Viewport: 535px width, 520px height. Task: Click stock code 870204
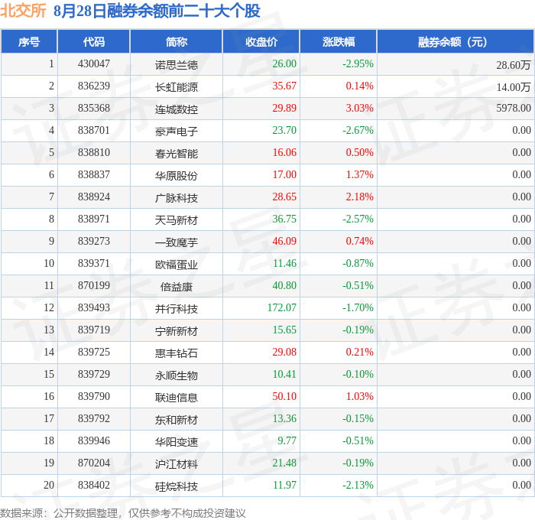(94, 463)
